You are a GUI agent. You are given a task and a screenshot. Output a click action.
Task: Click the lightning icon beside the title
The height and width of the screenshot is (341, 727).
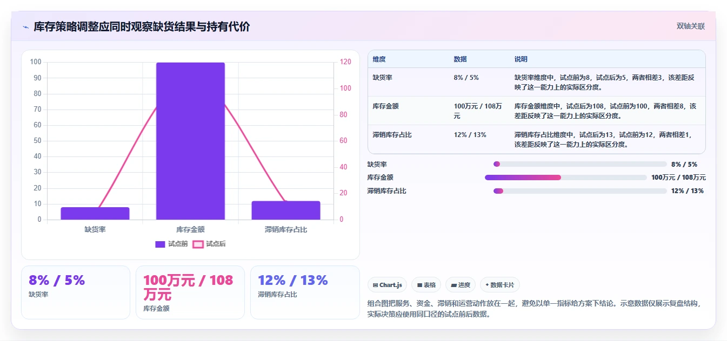pos(25,27)
